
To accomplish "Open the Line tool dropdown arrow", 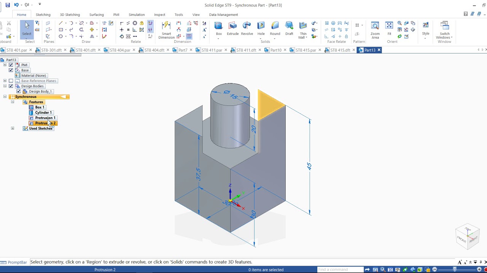I will [65, 24].
